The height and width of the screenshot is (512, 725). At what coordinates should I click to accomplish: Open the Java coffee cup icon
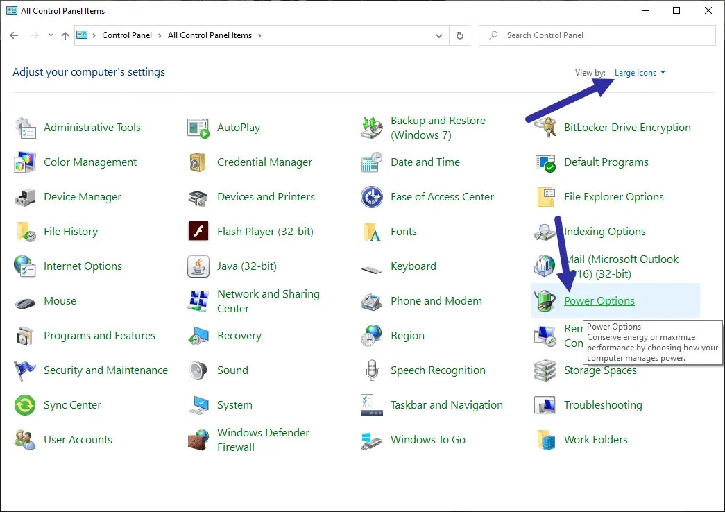198,266
